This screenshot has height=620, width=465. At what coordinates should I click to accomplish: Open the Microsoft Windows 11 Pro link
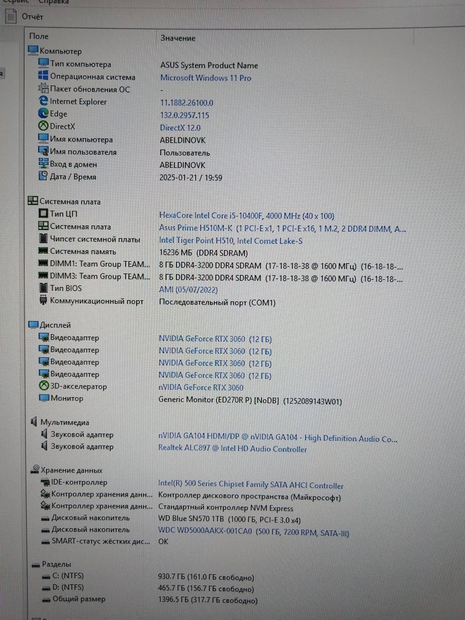coord(206,78)
